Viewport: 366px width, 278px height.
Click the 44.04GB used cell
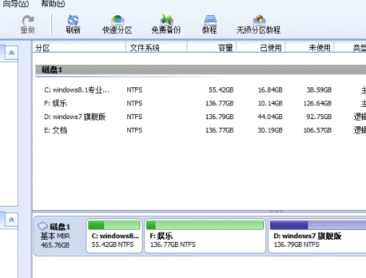click(x=270, y=117)
